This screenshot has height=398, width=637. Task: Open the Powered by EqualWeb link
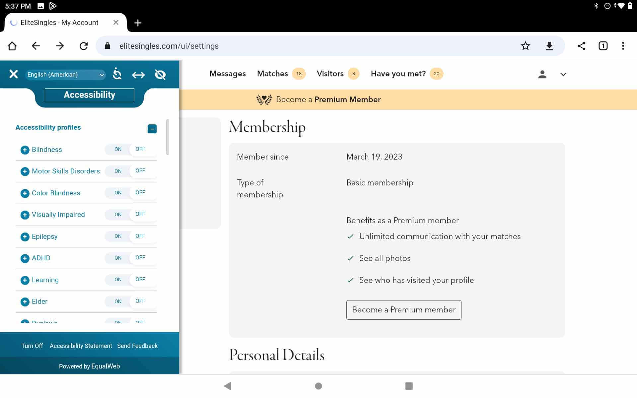[90, 366]
